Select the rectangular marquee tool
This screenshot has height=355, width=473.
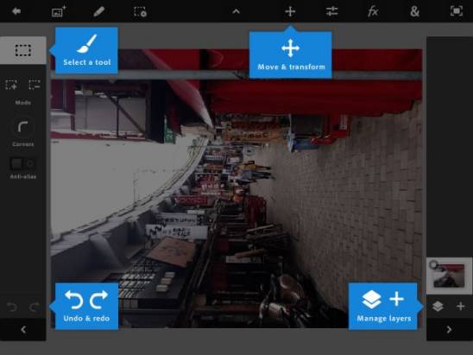coord(23,50)
